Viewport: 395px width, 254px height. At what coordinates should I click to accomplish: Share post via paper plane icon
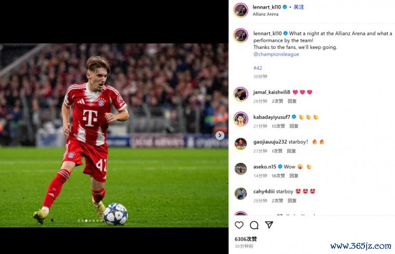[x=269, y=225]
